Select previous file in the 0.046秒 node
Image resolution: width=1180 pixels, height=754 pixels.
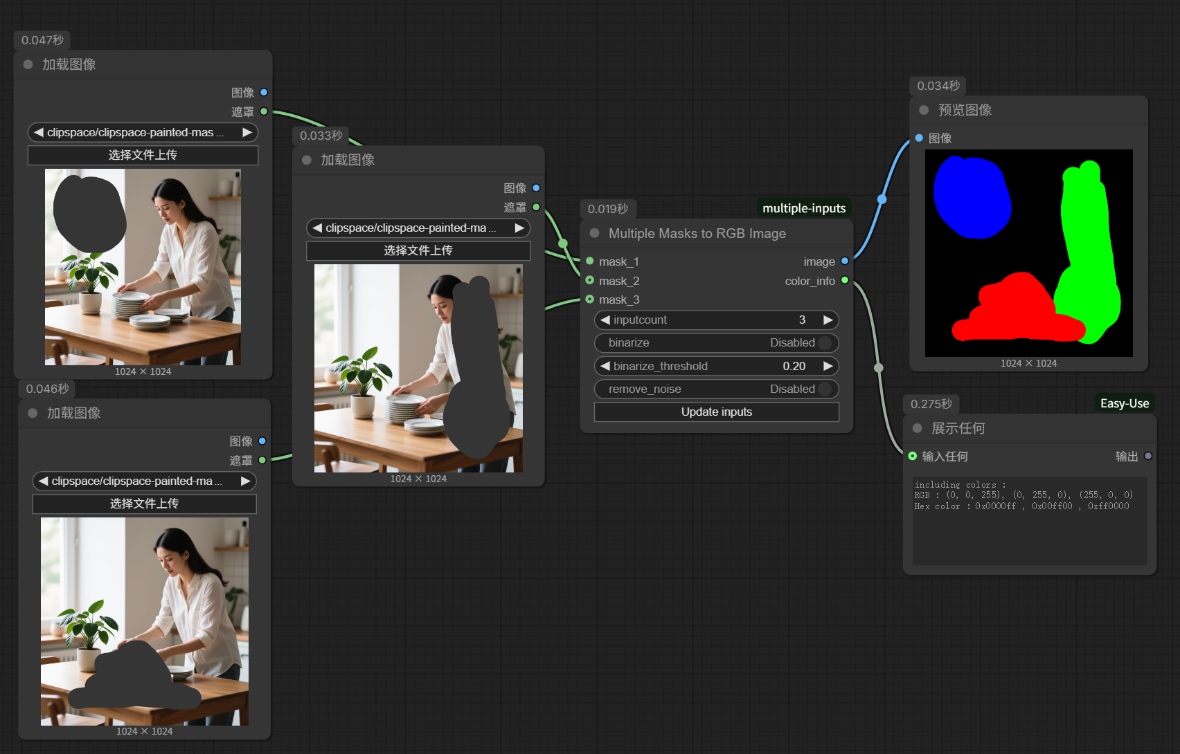[43, 481]
